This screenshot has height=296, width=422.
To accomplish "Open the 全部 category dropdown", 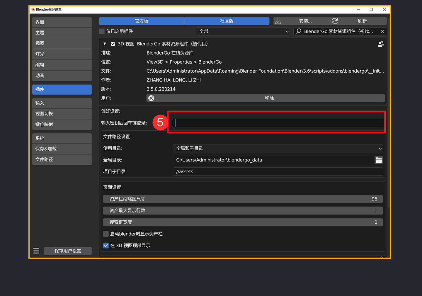I will tap(243, 31).
